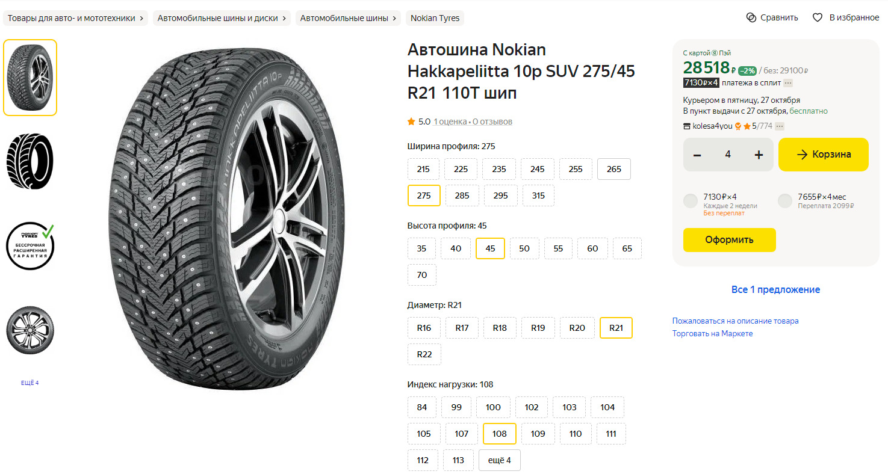
Task: Click 'Пожаловаться на описание товара' link
Action: point(735,321)
